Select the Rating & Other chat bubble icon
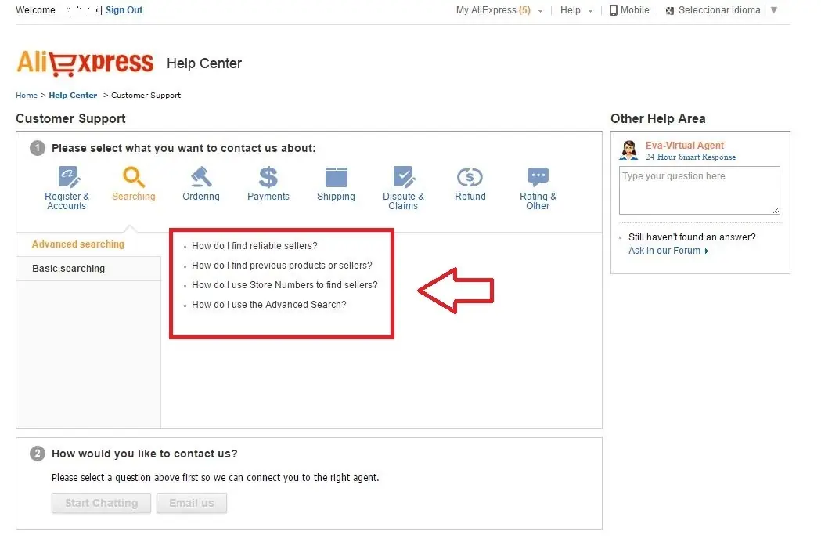Viewport: 821px width, 546px height. pos(538,177)
